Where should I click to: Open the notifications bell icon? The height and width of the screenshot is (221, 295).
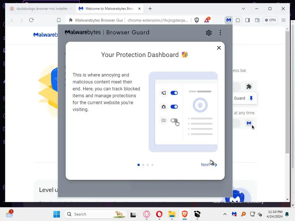coord(287,214)
